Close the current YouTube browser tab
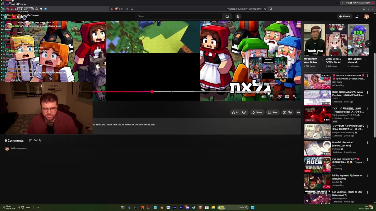This screenshot has height=211, width=376. [x=342, y=3]
